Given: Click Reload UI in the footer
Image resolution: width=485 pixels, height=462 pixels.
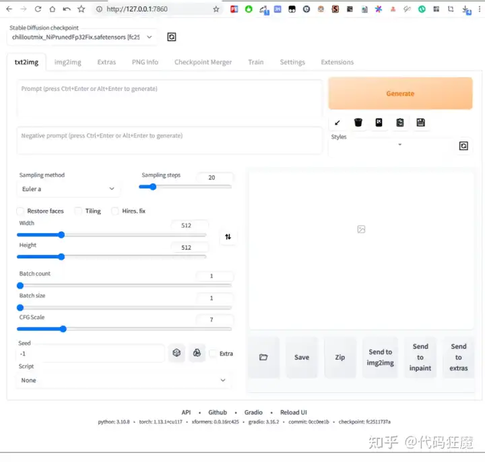Looking at the screenshot, I should (294, 413).
